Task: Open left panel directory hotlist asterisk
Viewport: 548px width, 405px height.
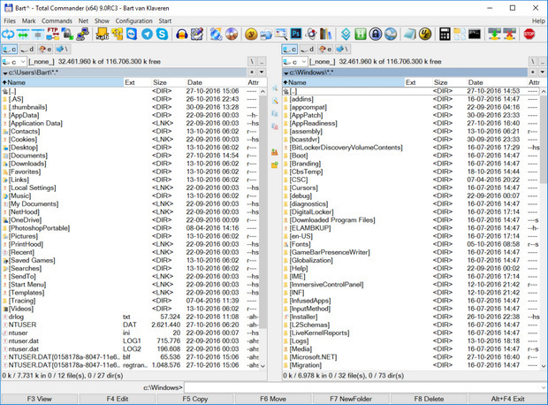Action: click(252, 73)
